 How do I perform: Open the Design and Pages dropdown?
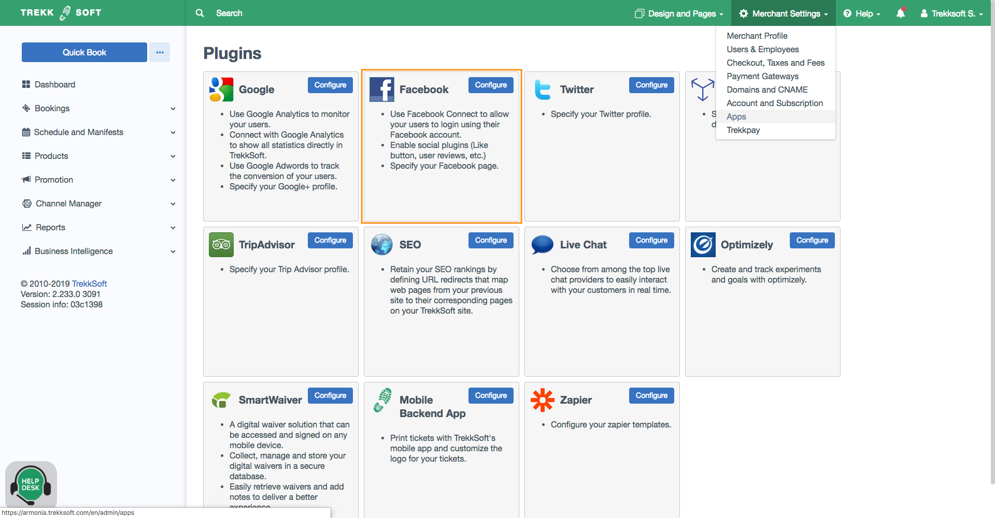point(679,13)
